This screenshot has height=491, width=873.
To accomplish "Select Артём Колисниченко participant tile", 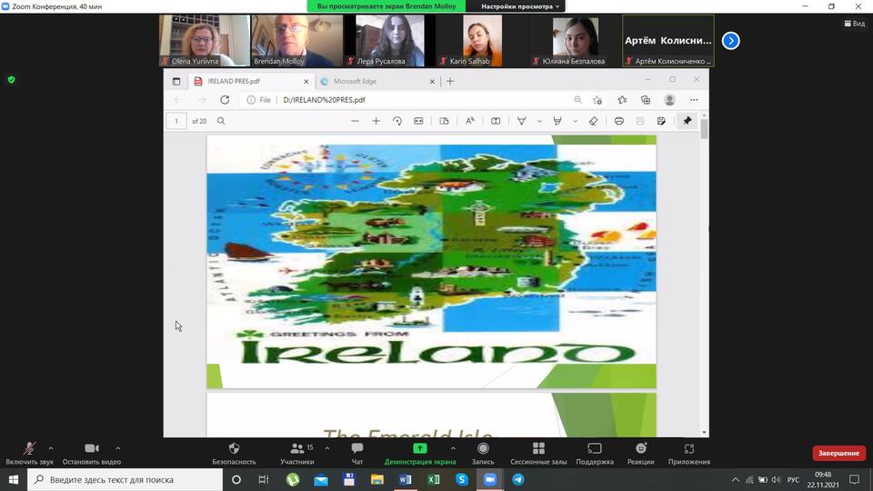I will (x=668, y=41).
